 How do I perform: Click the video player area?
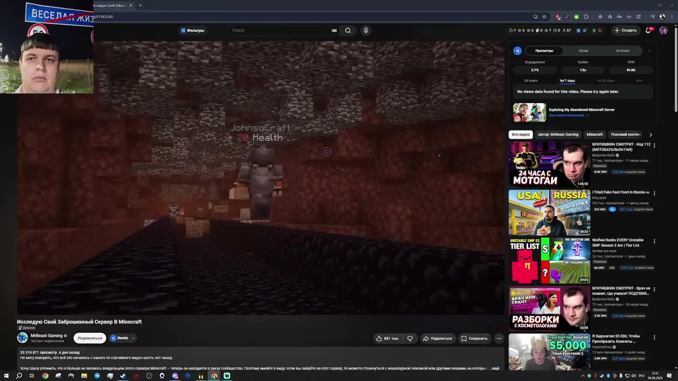[261, 177]
